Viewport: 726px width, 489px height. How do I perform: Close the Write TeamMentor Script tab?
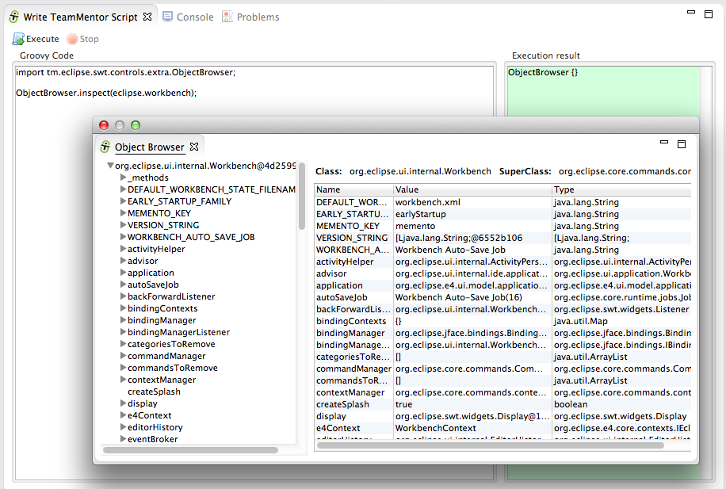(x=147, y=17)
